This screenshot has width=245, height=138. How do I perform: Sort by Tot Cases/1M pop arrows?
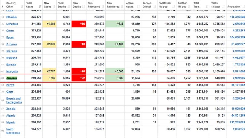click(174, 7)
